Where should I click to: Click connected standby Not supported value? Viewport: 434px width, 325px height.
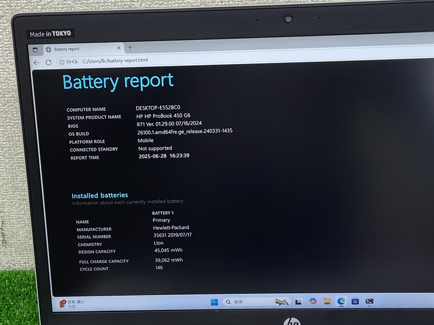point(155,148)
